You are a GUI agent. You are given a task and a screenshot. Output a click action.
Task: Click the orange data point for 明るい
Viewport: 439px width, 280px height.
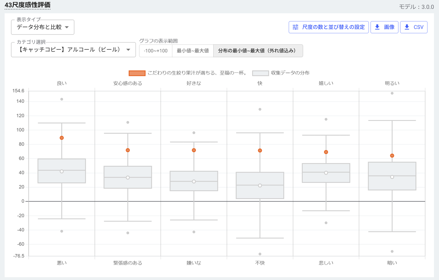pyautogui.click(x=392, y=156)
